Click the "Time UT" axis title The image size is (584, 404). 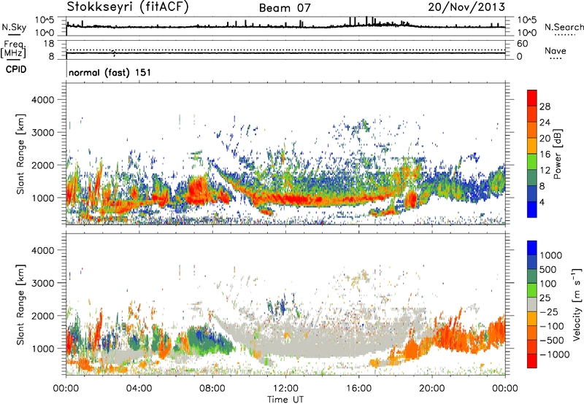285,400
